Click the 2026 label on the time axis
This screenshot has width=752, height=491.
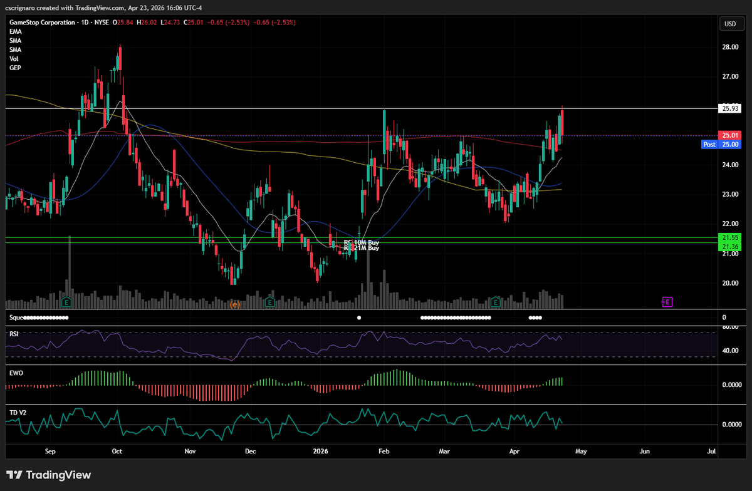click(x=320, y=451)
